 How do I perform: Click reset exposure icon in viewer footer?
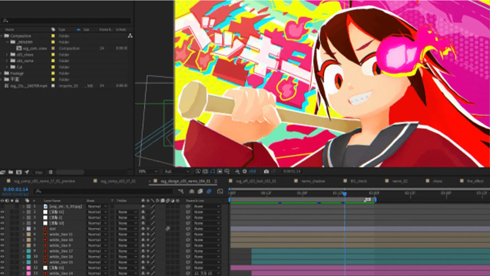coord(244,172)
